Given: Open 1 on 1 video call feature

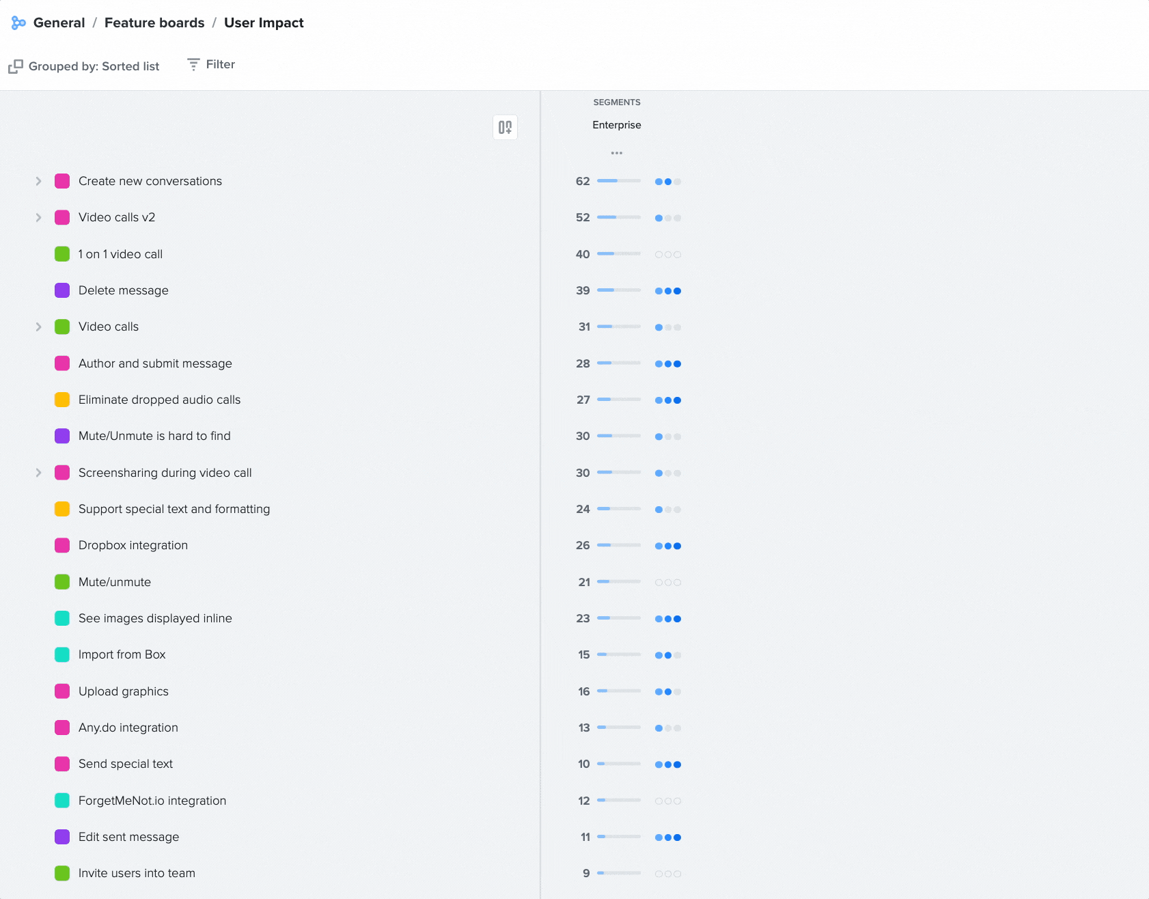Looking at the screenshot, I should coord(120,254).
